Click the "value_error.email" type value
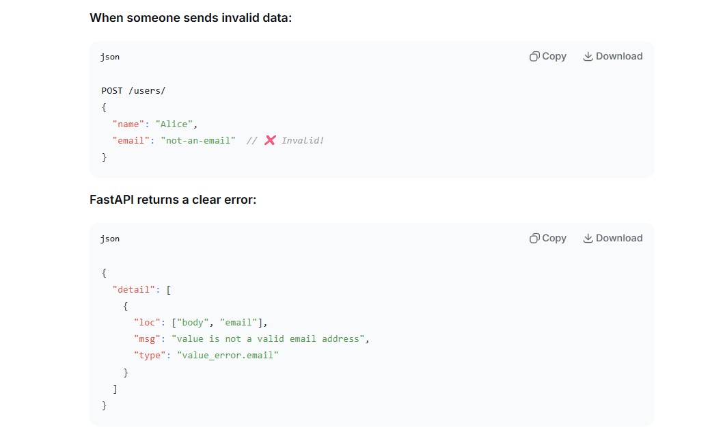 [228, 355]
